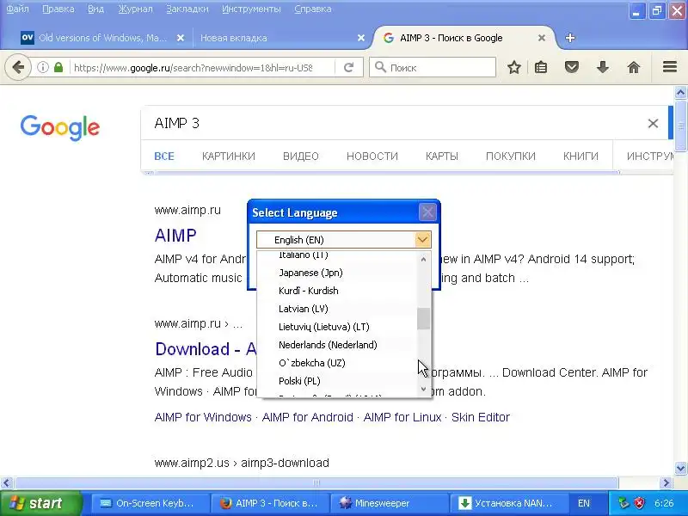Go back with the browser back arrow

pyautogui.click(x=18, y=68)
